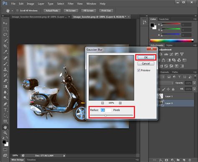
Task: Swap foreground and background colors
Action: tap(7, 138)
